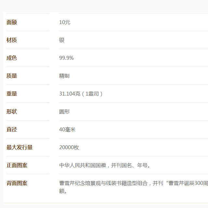Image resolution: width=208 pixels, height=208 pixels.
Task: Select the 银 material value
Action: 62,40
